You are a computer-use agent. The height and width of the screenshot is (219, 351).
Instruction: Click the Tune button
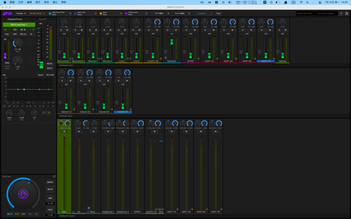(218, 14)
